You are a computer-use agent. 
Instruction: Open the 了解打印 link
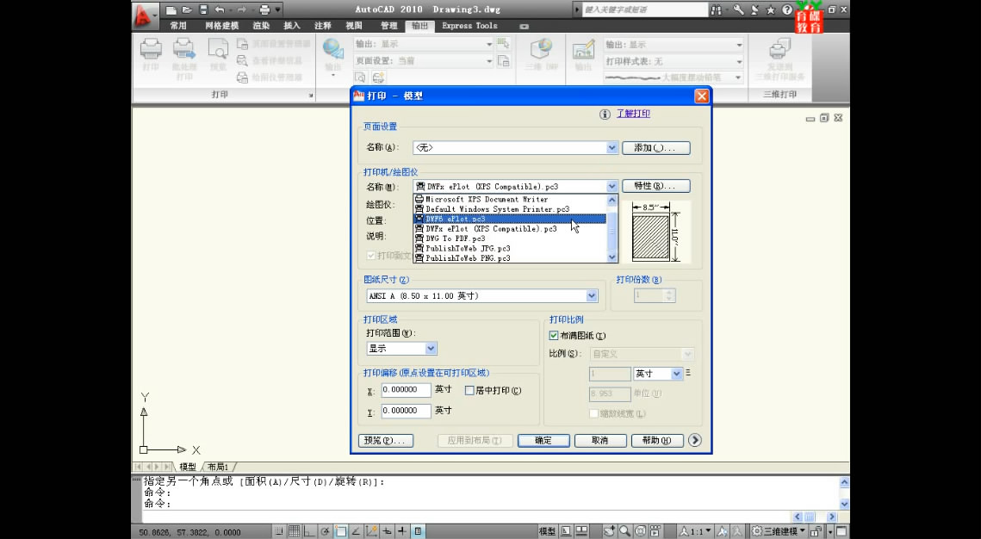coord(633,114)
